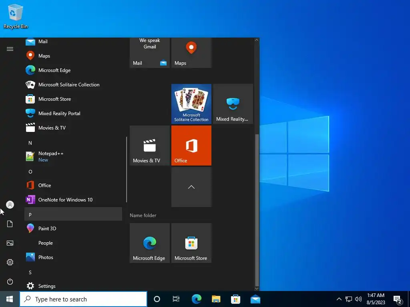Open Microsoft Store from the taskbar
Image resolution: width=410 pixels, height=307 pixels.
[235, 299]
